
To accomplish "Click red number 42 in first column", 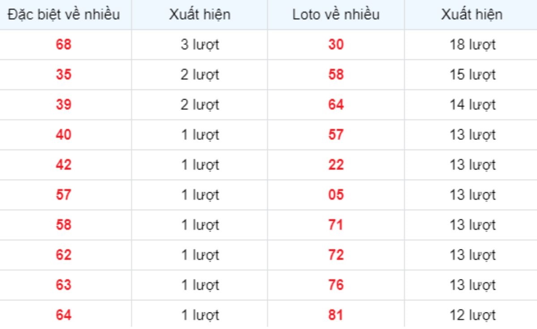I will click(x=64, y=165).
